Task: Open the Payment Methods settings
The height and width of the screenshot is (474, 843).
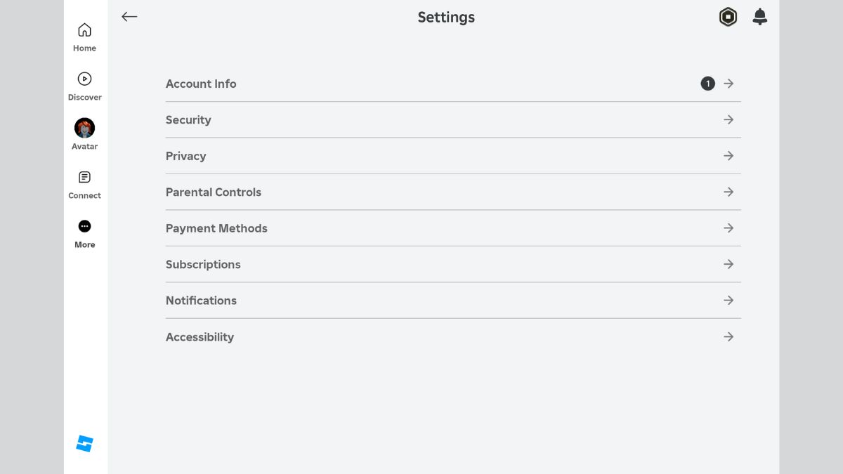Action: (216, 228)
